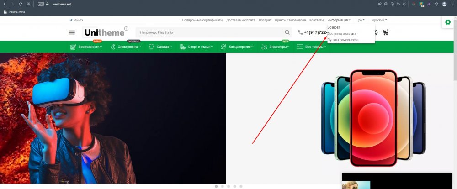Screen dimensions: 457x189
Task: Click the red iPhone lineup banner
Action: (373, 118)
